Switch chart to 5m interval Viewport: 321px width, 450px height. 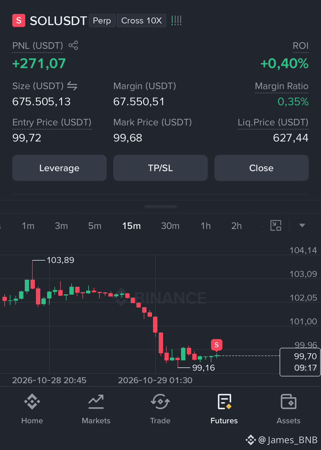(95, 226)
